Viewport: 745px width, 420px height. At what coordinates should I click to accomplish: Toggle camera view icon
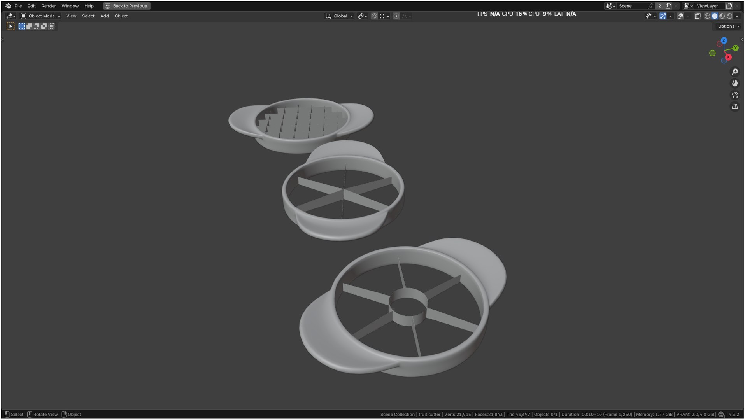734,95
